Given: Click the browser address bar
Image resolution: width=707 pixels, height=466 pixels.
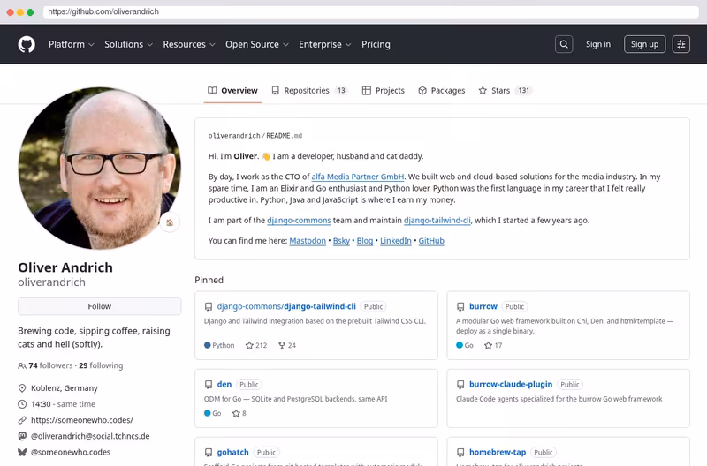Looking at the screenshot, I should click(370, 11).
